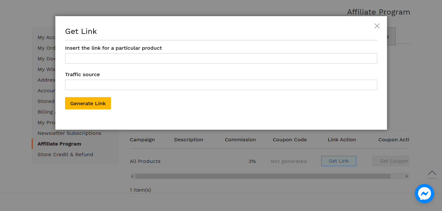Go to Store Credit & Refund

[x=65, y=155]
